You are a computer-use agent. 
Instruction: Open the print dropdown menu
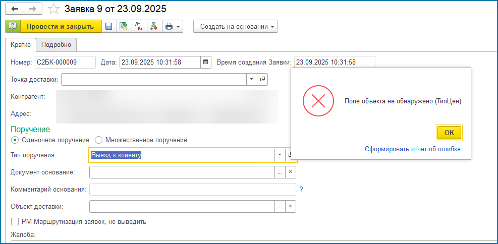point(173,26)
